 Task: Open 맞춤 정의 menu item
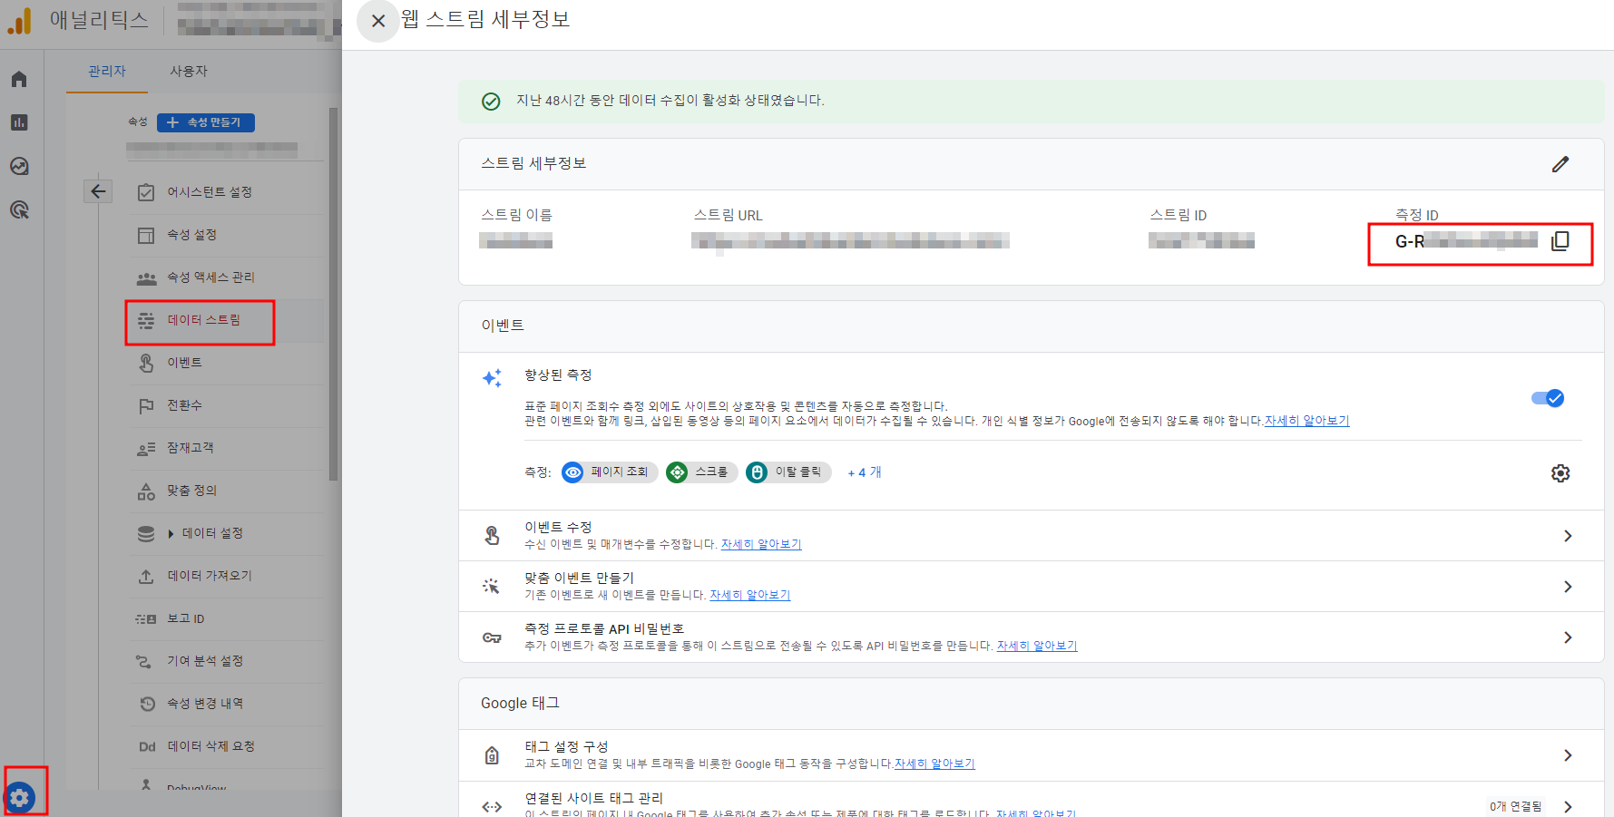coord(227,491)
